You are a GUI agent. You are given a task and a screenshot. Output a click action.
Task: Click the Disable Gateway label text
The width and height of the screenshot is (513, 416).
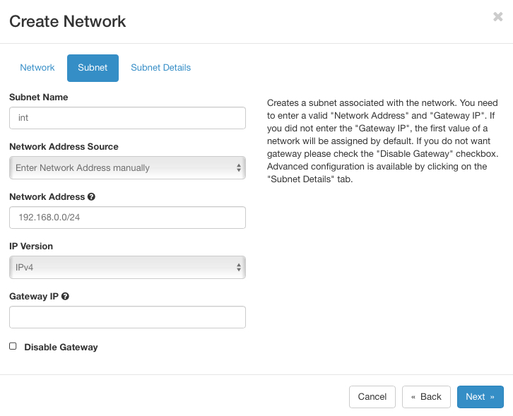pyautogui.click(x=61, y=347)
